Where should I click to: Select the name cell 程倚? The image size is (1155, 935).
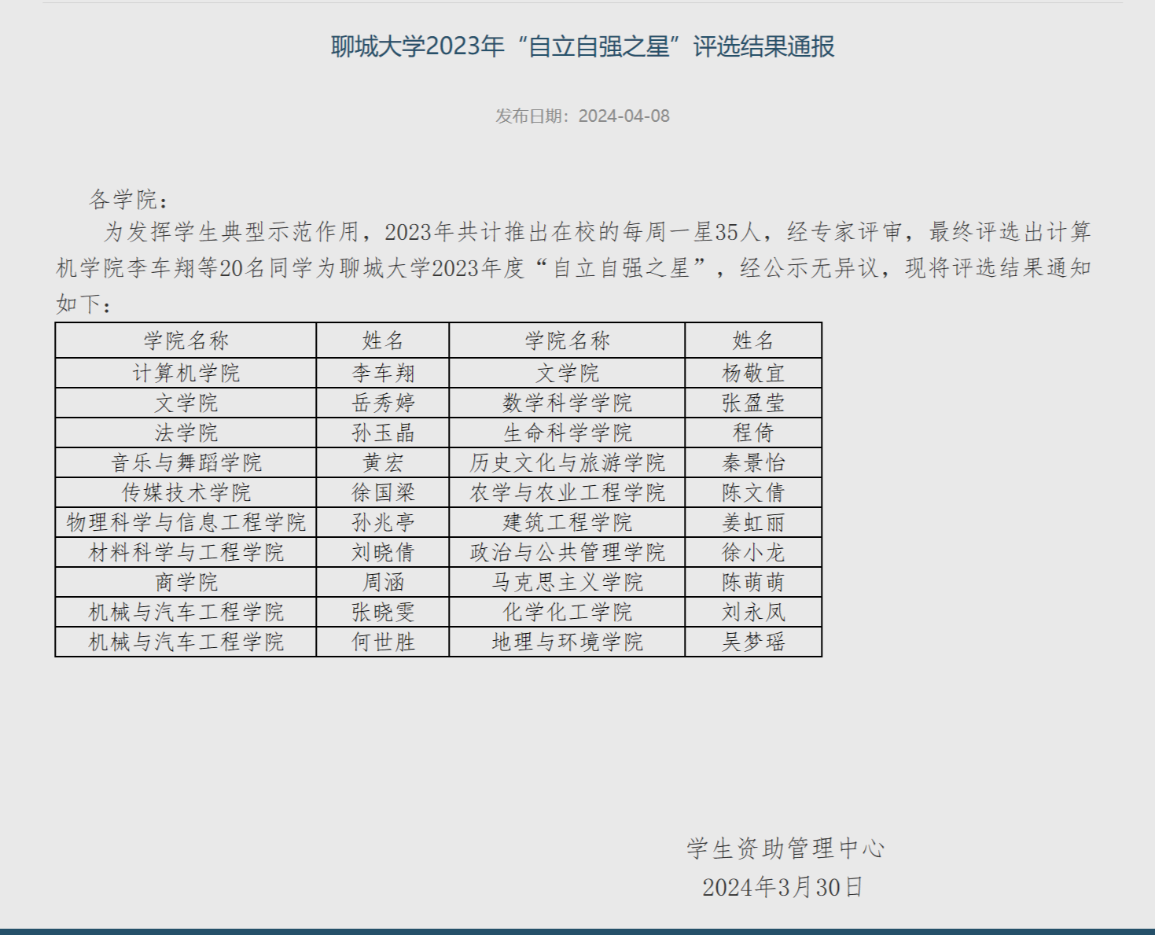point(753,433)
